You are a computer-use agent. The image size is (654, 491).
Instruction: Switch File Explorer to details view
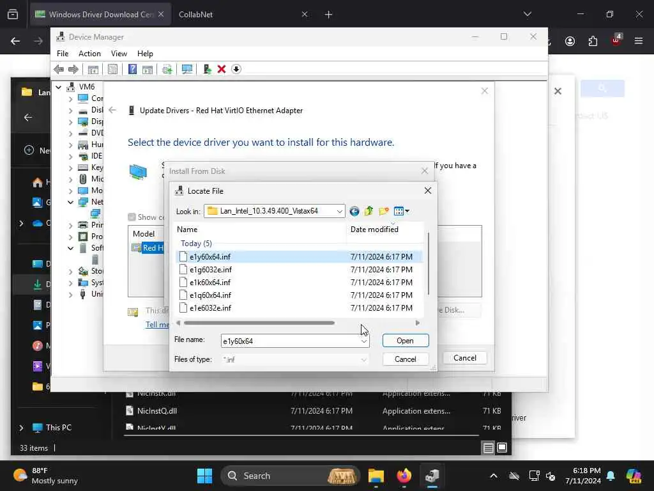(488, 448)
